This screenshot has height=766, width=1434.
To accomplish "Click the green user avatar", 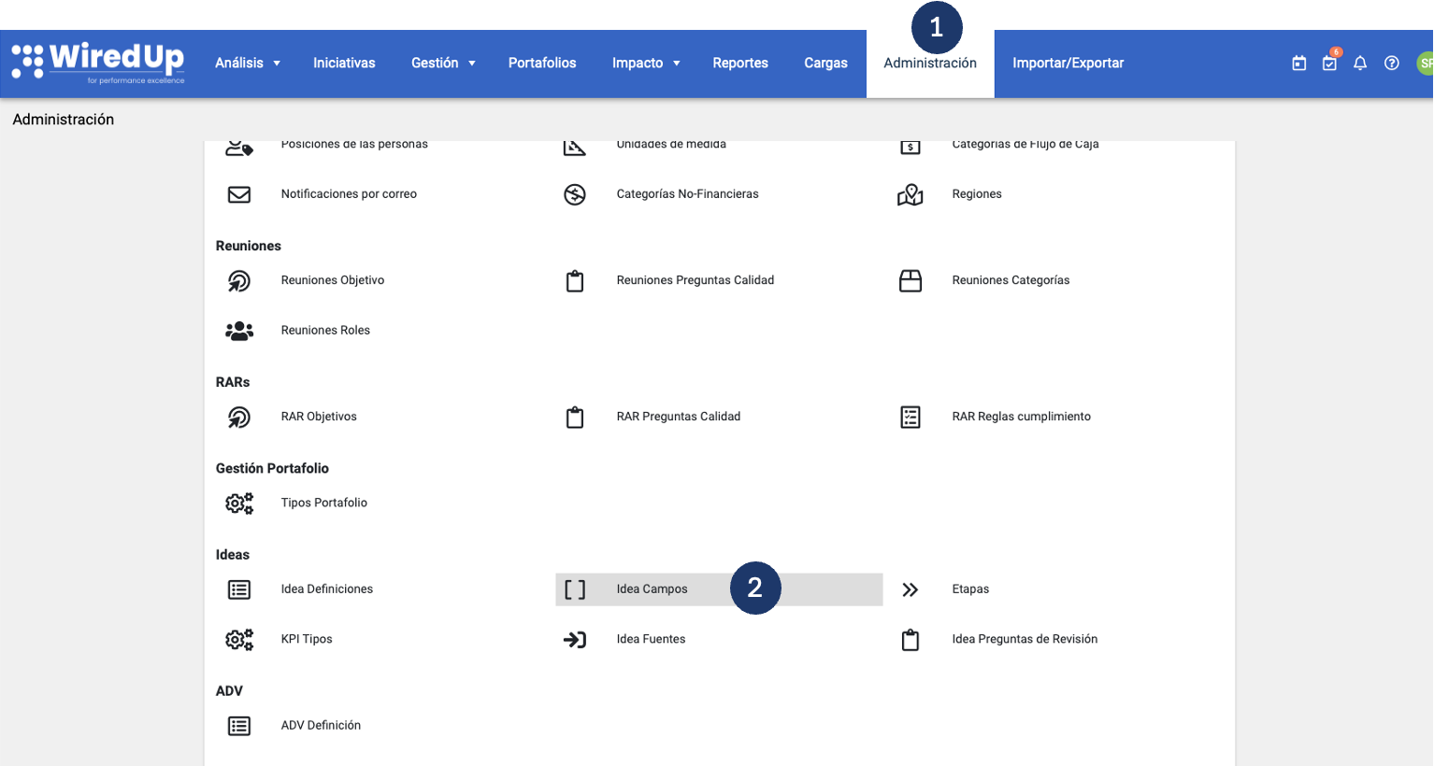I will 1425,64.
